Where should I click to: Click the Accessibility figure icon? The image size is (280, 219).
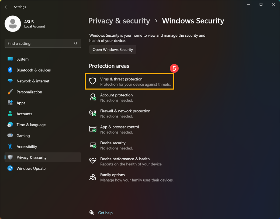[x=10, y=146]
